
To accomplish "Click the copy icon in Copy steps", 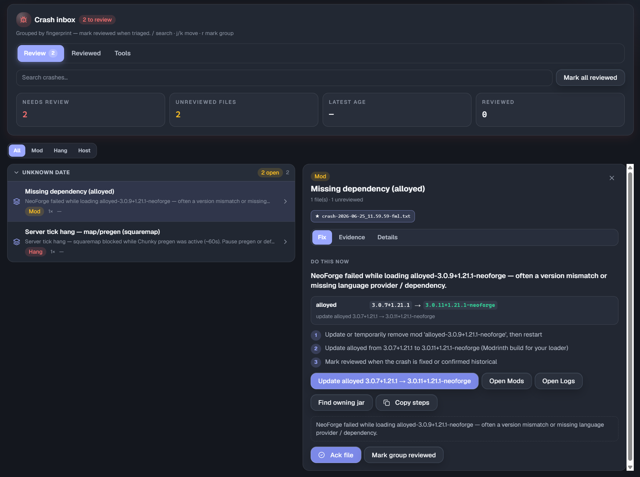I will coord(386,403).
